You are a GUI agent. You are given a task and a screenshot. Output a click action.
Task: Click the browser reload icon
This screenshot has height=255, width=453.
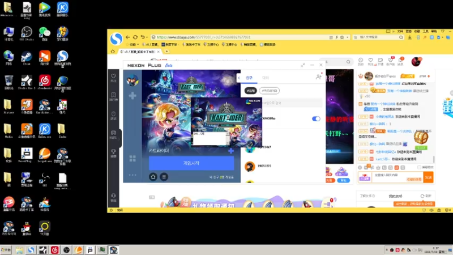[135, 37]
